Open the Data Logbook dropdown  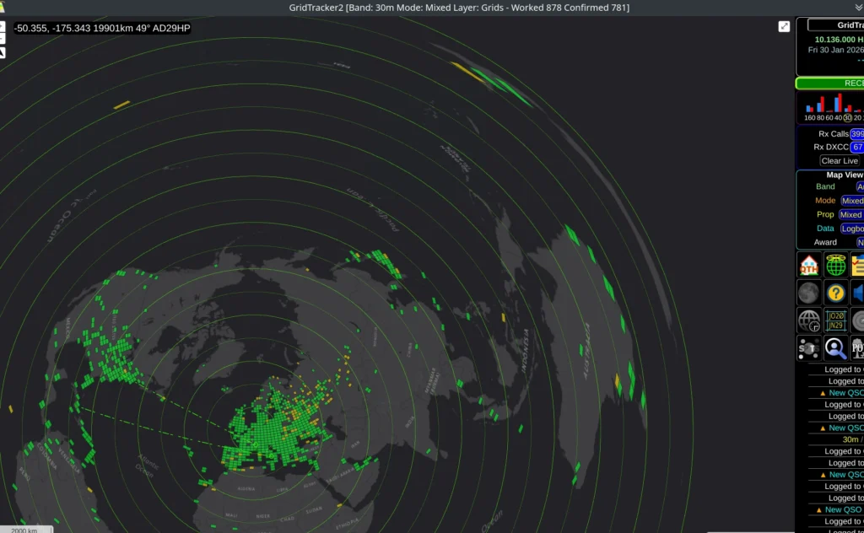pyautogui.click(x=852, y=229)
